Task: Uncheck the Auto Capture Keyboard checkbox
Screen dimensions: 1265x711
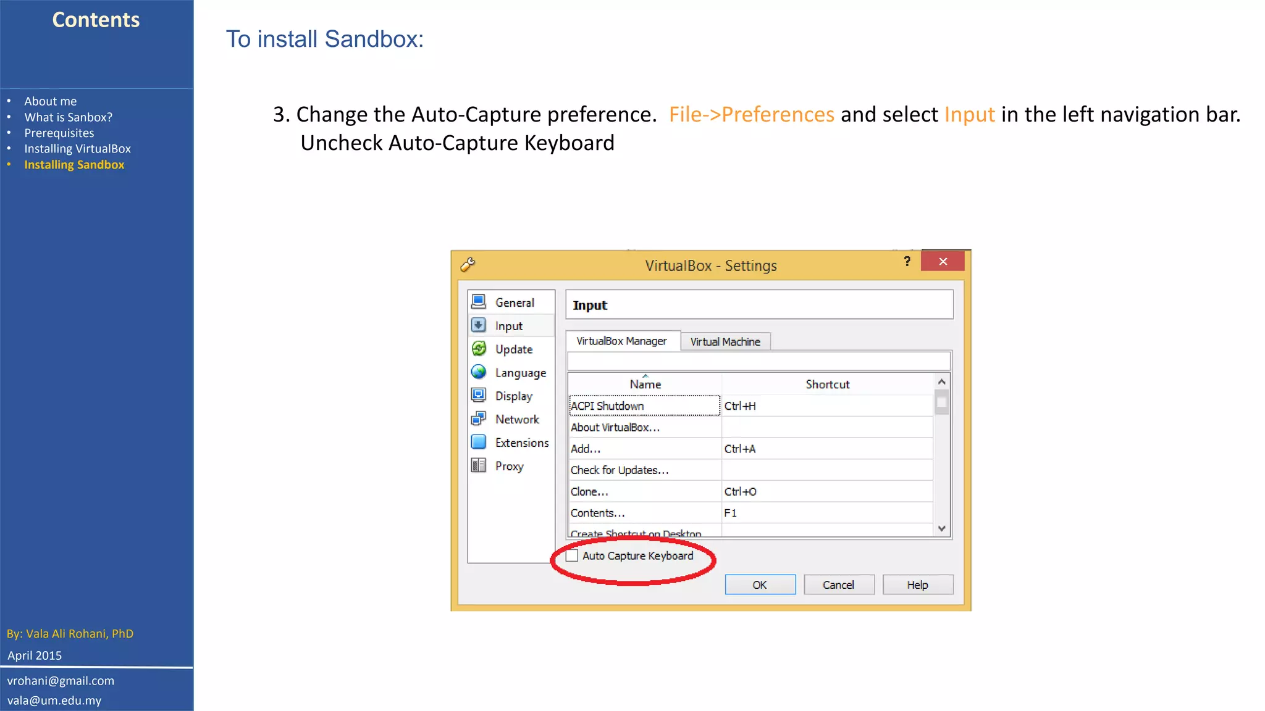Action: [x=573, y=555]
